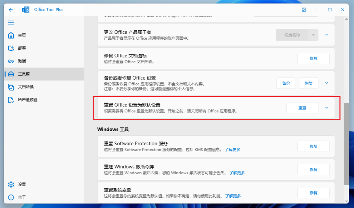The image size is (354, 208).
Task: Open the 部署 deploy page
Action: [44, 48]
